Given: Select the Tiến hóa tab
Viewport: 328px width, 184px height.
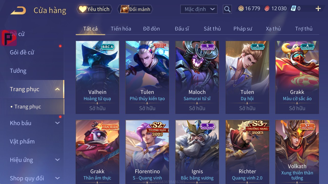Looking at the screenshot, I should (x=121, y=29).
